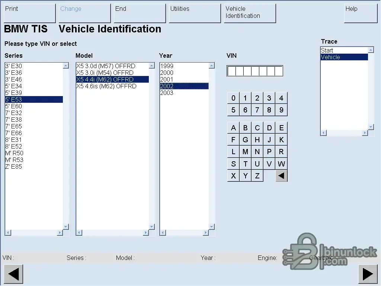Tap keypad letter G

click(x=245, y=140)
